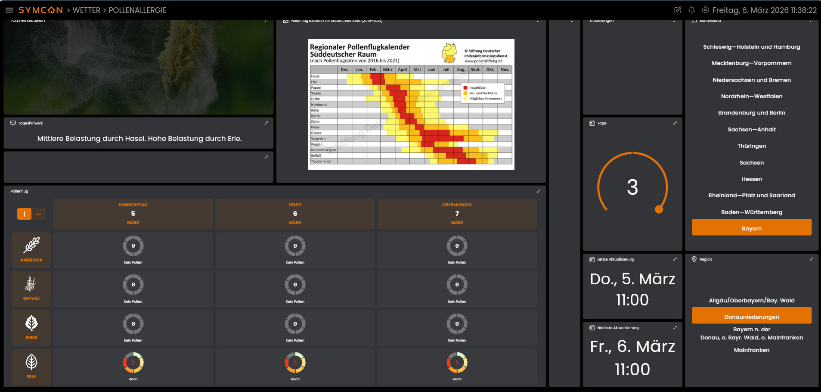The width and height of the screenshot is (821, 392).
Task: Click the Birke leaf icon tile
Action: pyautogui.click(x=31, y=327)
